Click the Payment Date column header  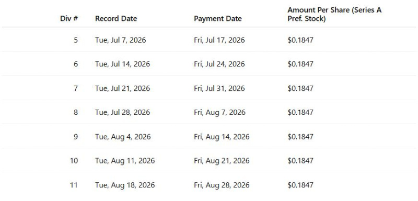click(x=218, y=19)
